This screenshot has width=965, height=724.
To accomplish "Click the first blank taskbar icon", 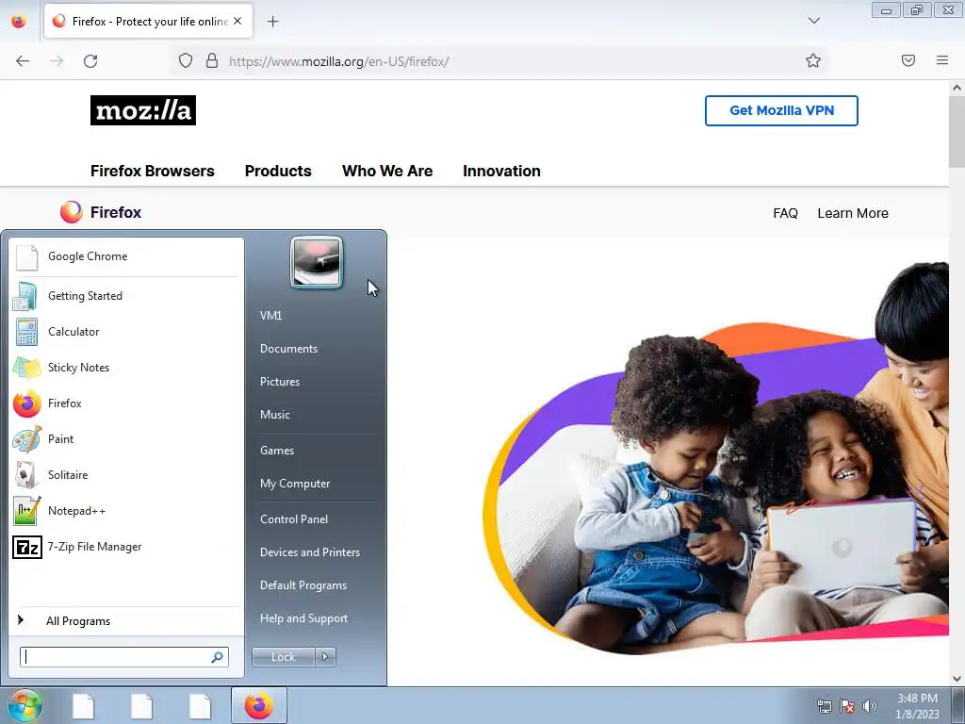I will 83,705.
